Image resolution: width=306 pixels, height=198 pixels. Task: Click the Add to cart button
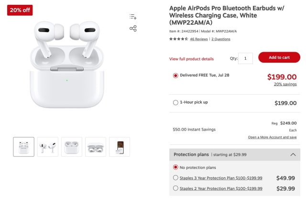coord(279,57)
